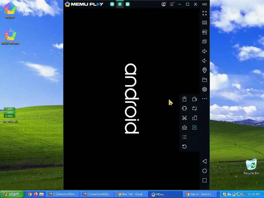Click the muted speaker tray icon

pos(243,194)
